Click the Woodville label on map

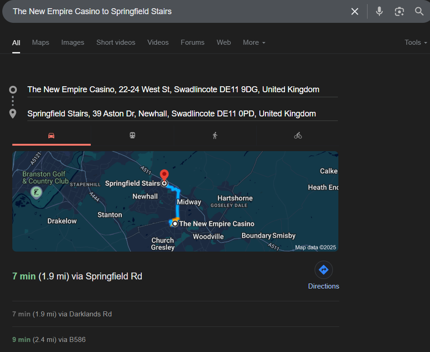pos(208,236)
